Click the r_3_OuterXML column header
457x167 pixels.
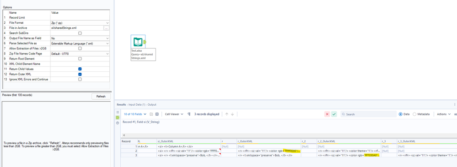[427, 141]
